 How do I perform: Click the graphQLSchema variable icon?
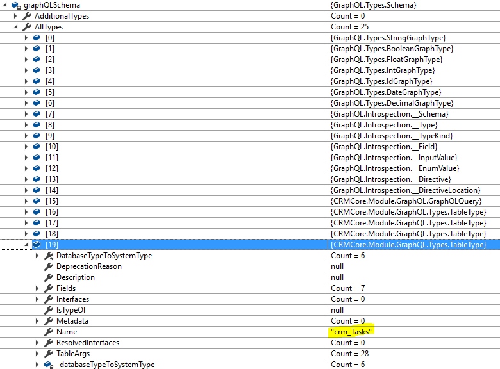click(15, 5)
